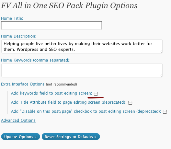
Task: Grab the Home Description resize handle
Action: coord(161,52)
